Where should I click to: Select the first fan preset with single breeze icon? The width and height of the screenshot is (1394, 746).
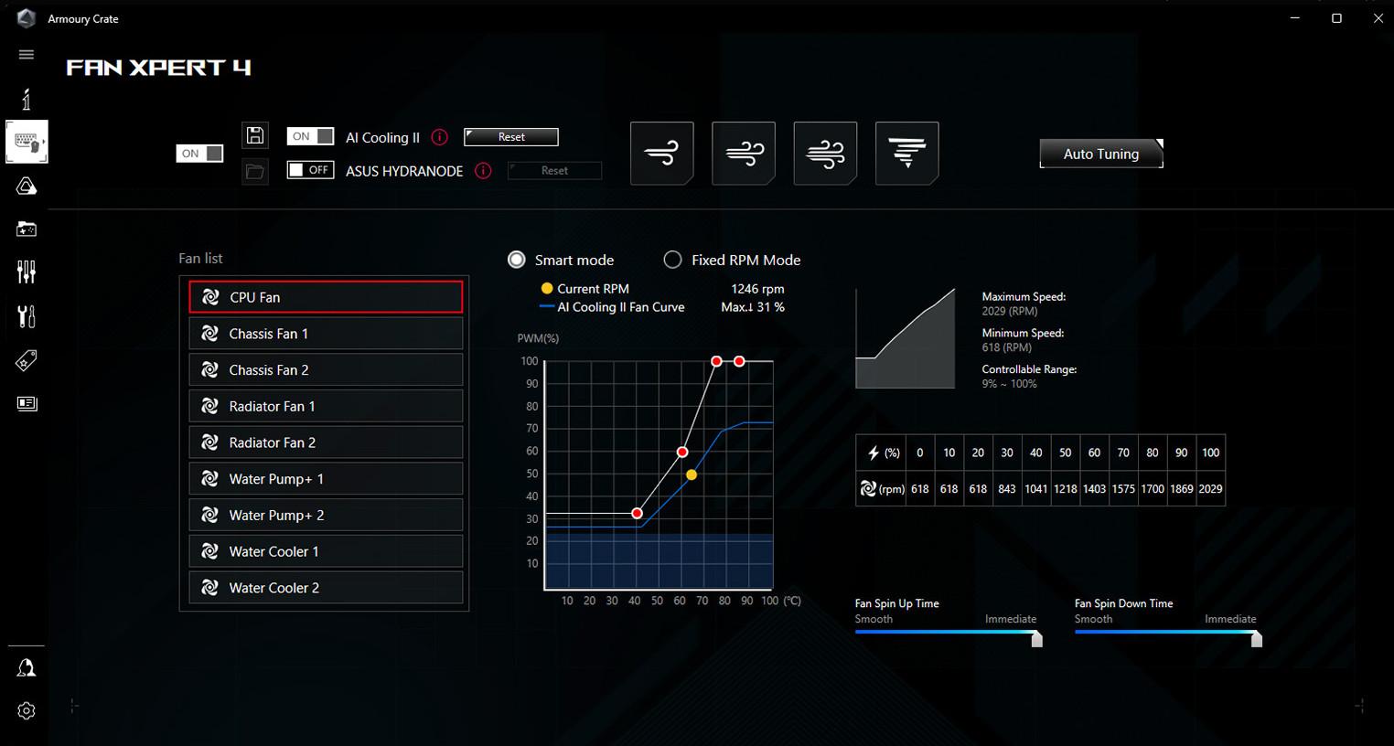pyautogui.click(x=662, y=153)
